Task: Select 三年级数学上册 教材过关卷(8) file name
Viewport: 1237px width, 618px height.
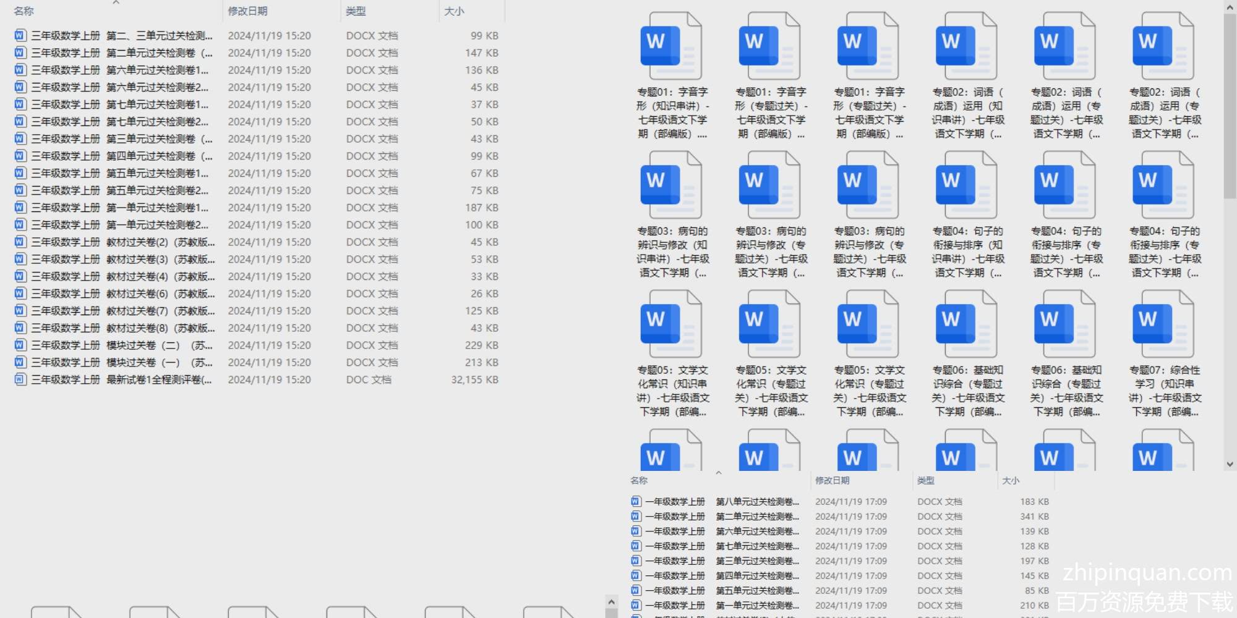Action: point(124,328)
